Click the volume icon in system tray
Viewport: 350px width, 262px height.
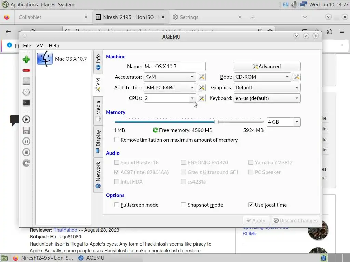[x=294, y=4]
